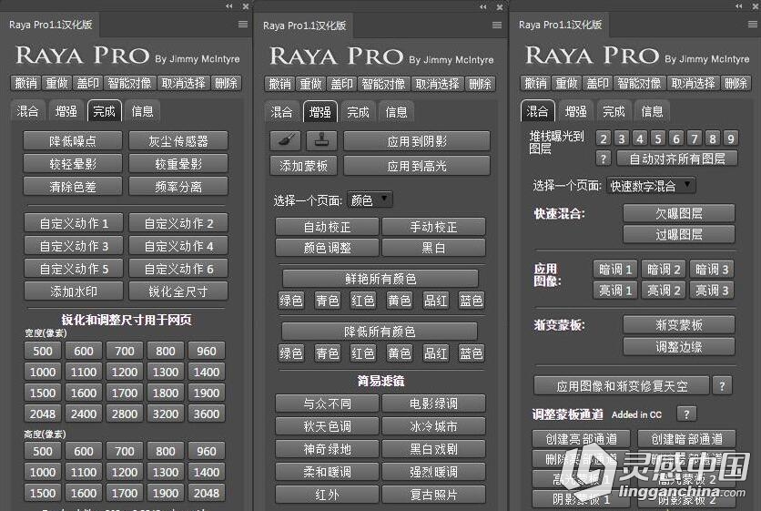Click the ? help icon beside 应用图像和渐变修复天空
The image size is (761, 511).
722,386
